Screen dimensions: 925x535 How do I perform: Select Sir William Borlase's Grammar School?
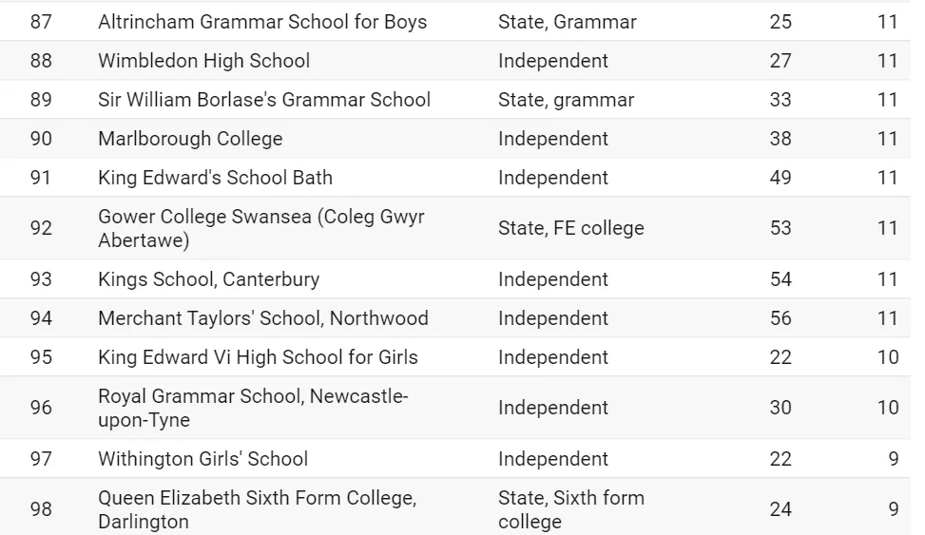[263, 100]
